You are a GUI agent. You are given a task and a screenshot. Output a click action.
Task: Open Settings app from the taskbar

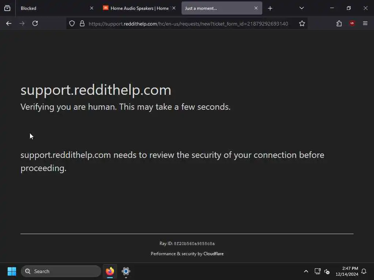(126, 271)
